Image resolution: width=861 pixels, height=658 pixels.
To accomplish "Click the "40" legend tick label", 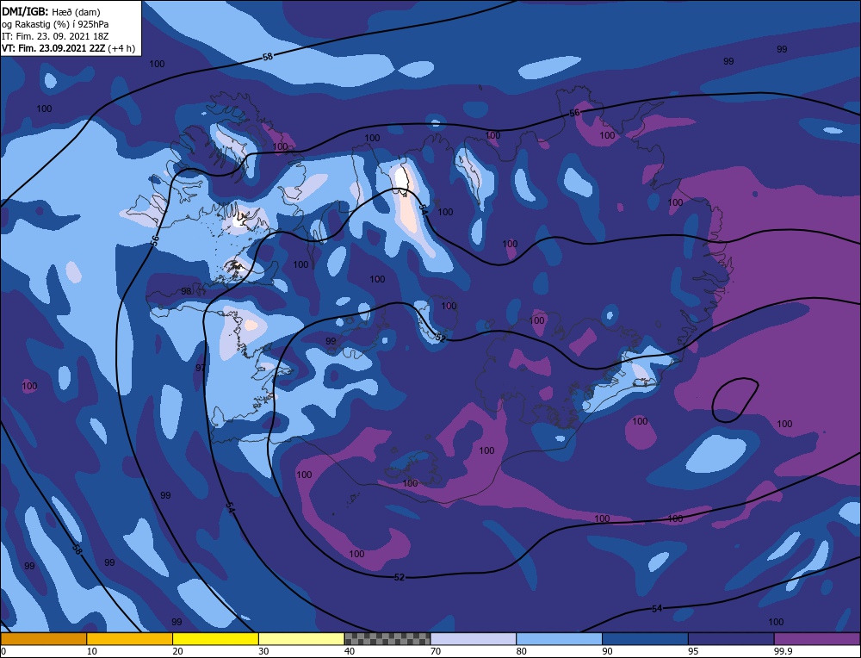I will pos(350,651).
